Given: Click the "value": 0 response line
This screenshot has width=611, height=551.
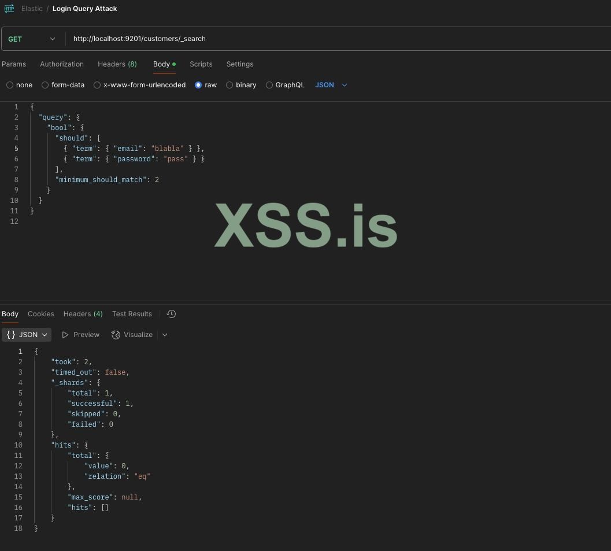Looking at the screenshot, I should tap(107, 466).
